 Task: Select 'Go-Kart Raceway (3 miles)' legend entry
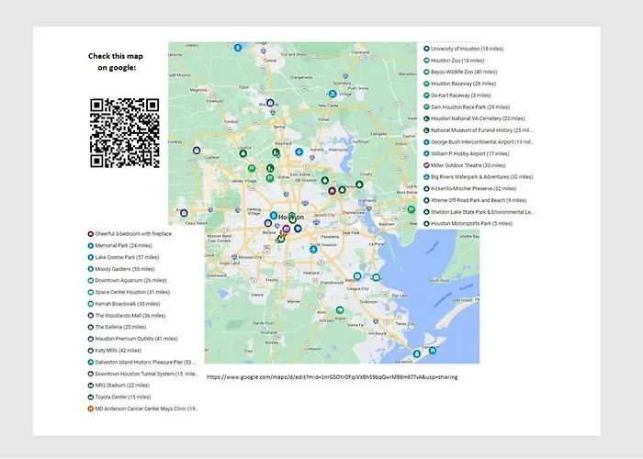coord(461,95)
